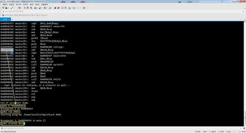Click the SSH2 status bar indicator

198,132
